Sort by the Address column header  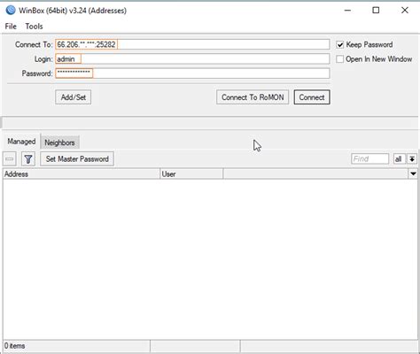[82, 174]
